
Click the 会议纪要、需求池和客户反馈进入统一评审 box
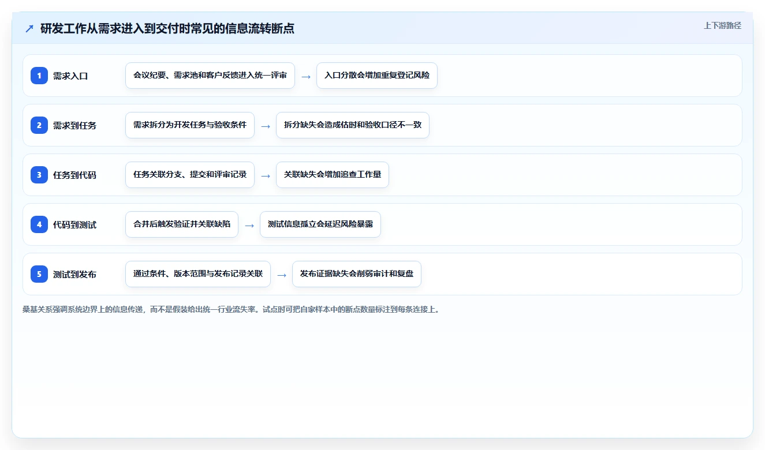pos(210,76)
